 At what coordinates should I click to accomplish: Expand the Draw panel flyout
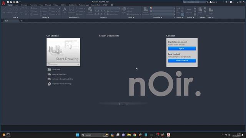pos(15,18)
